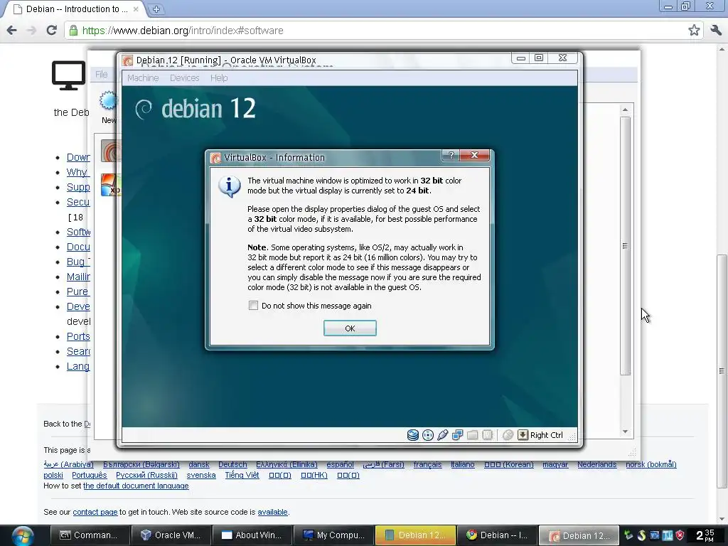The width and height of the screenshot is (728, 546).
Task: Reload the Debian web page
Action: point(51,31)
